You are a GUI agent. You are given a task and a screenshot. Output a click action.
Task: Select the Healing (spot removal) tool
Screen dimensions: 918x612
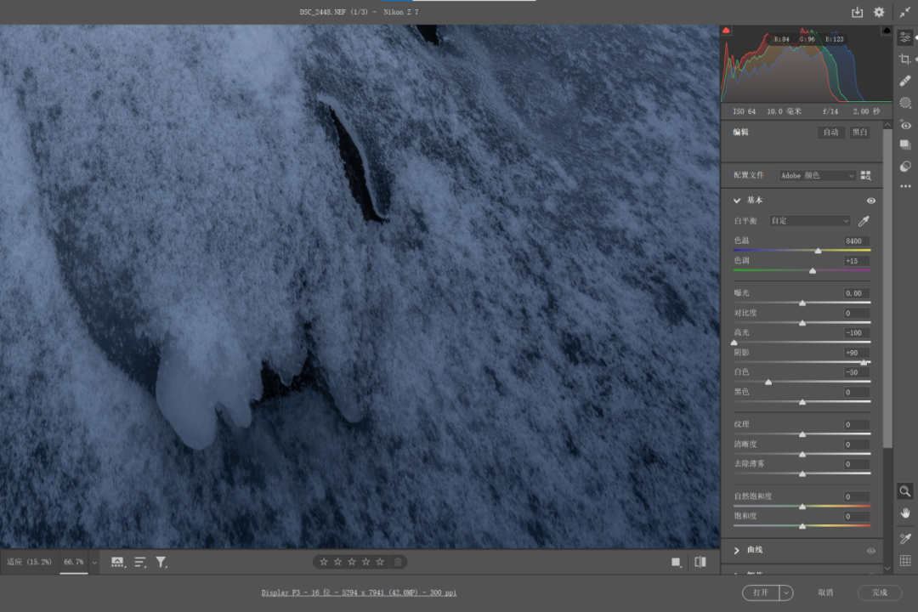click(x=905, y=81)
